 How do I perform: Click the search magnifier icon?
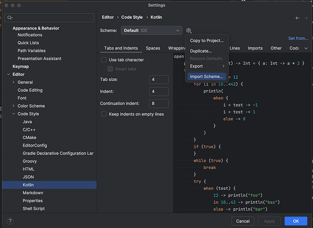tap(9, 18)
